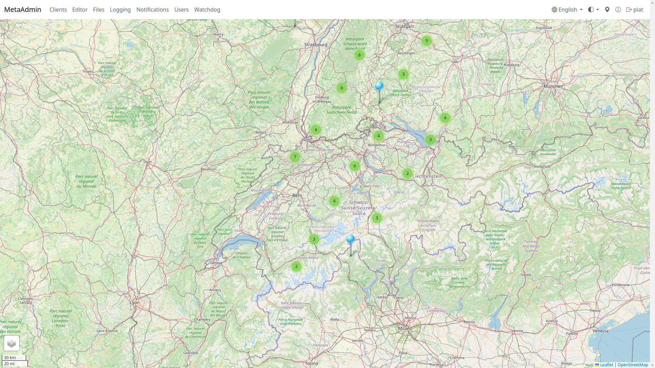
Task: Click the MetaAdmin brand link
Action: [23, 10]
